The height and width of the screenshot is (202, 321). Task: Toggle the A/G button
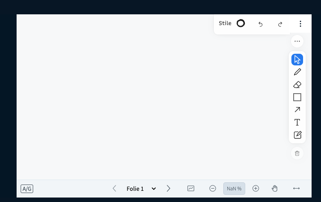pos(27,189)
